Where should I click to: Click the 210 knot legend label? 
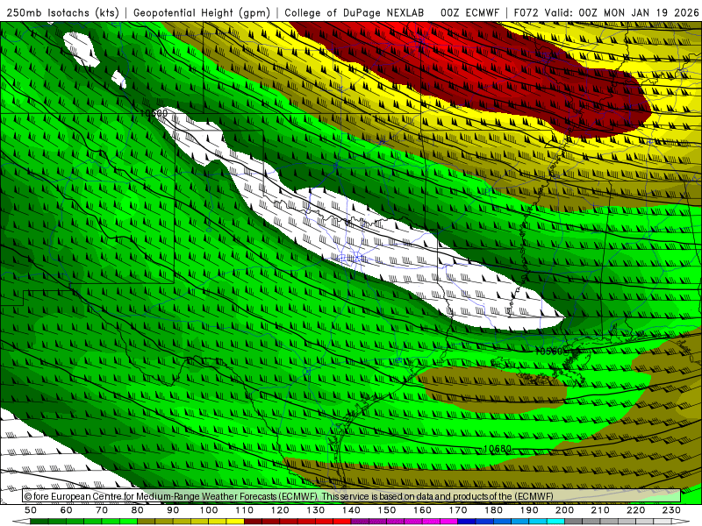click(x=600, y=510)
